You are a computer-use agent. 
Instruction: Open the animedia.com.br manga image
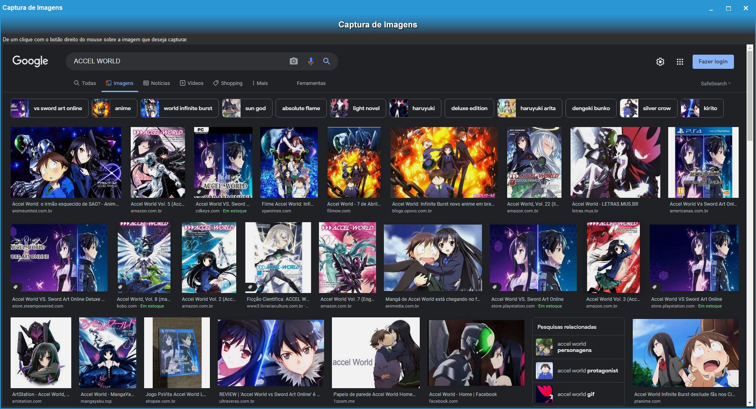[433, 258]
